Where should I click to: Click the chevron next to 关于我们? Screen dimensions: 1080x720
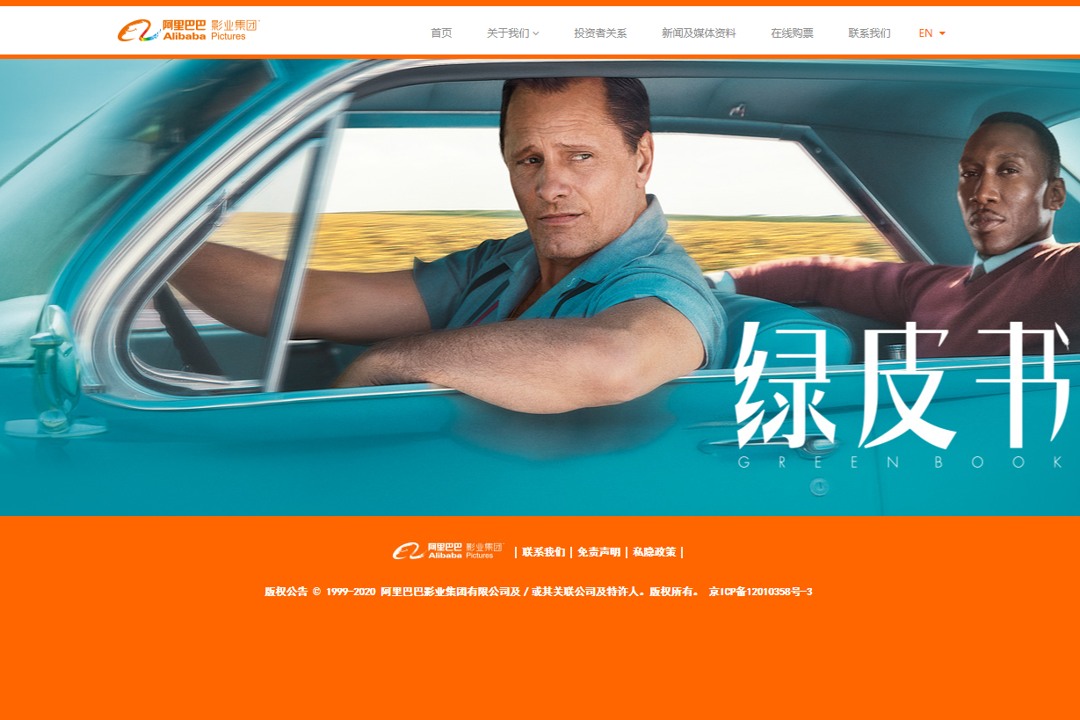click(x=536, y=33)
